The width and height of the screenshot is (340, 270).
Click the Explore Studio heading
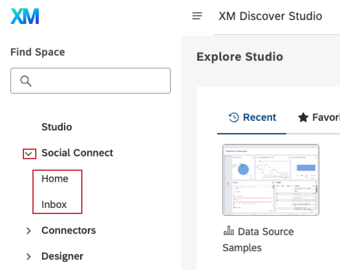click(x=240, y=57)
